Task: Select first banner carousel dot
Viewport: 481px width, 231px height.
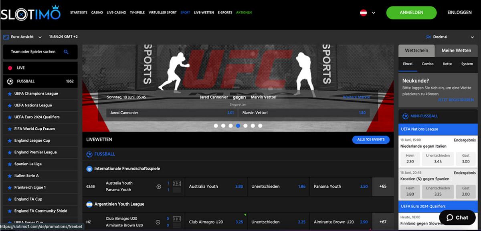Action: point(216,126)
